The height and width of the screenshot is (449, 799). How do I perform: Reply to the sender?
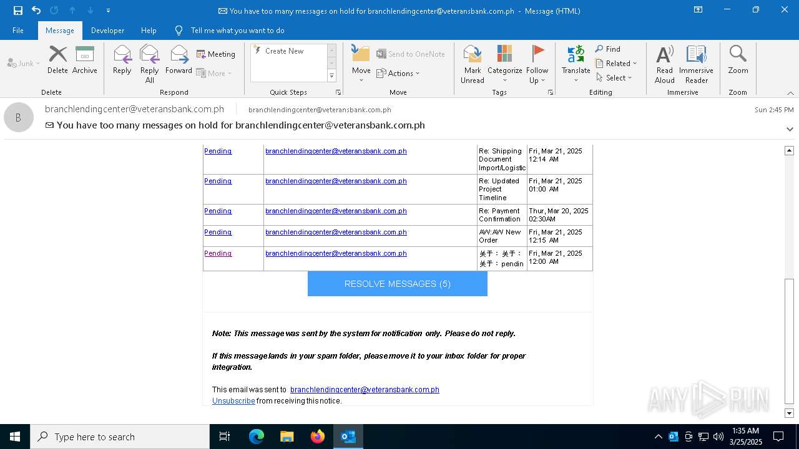coord(122,60)
